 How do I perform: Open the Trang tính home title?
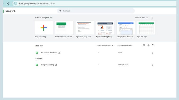tap(10, 11)
